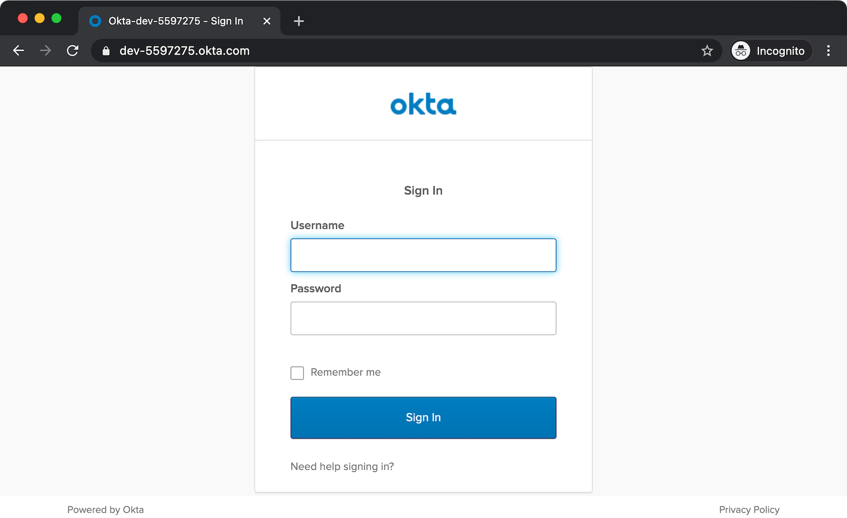Open the Chrome three-dot menu
The height and width of the screenshot is (518, 847).
pos(828,51)
